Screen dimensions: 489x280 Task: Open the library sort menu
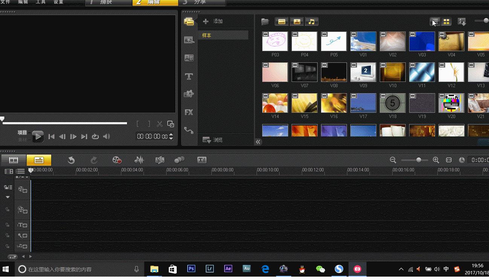tap(461, 22)
